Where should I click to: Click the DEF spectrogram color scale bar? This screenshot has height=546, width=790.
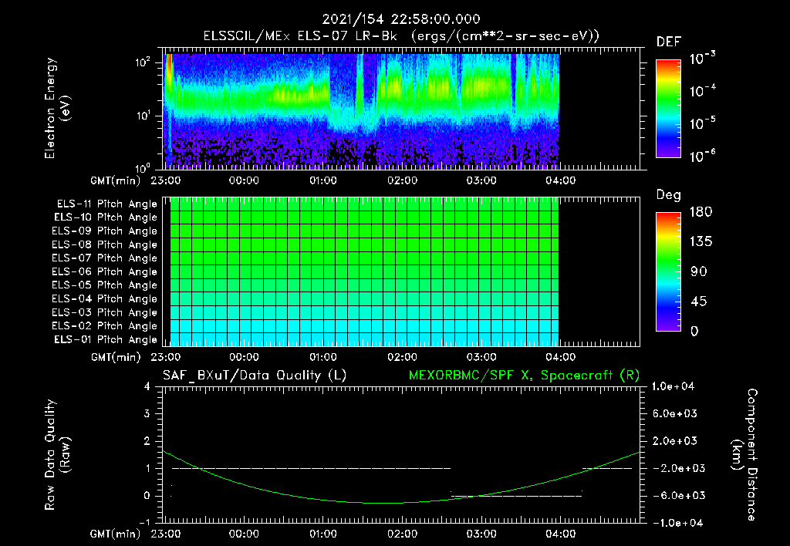[668, 109]
